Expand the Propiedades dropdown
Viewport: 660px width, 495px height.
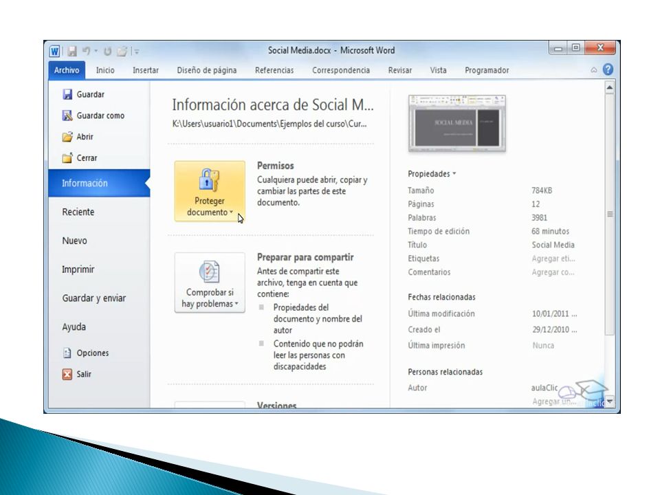[x=432, y=173]
